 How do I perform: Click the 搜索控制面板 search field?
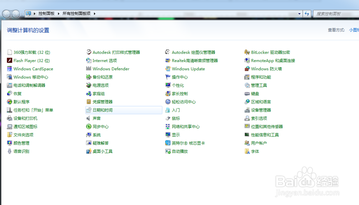click(x=336, y=14)
